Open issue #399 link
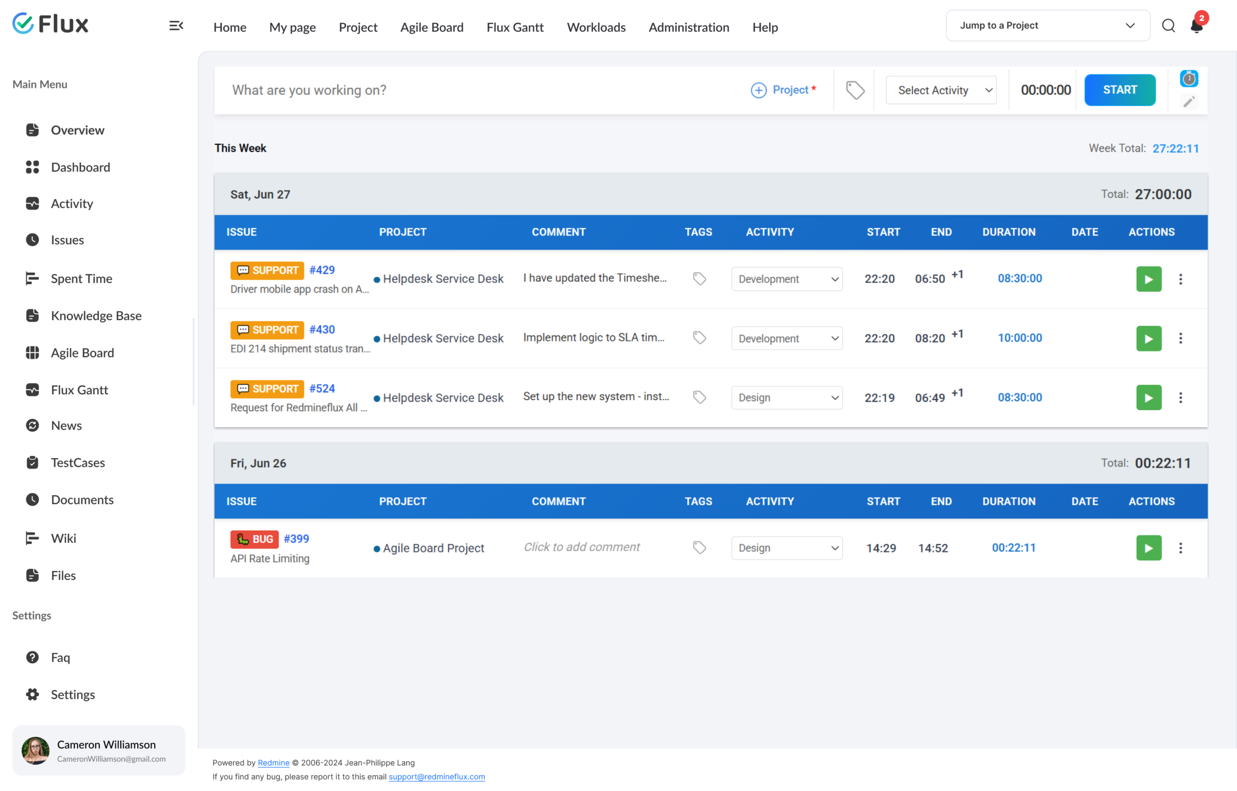The width and height of the screenshot is (1237, 791). coord(296,539)
